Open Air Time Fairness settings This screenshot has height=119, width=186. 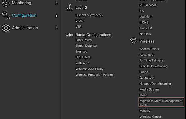tap(151, 60)
